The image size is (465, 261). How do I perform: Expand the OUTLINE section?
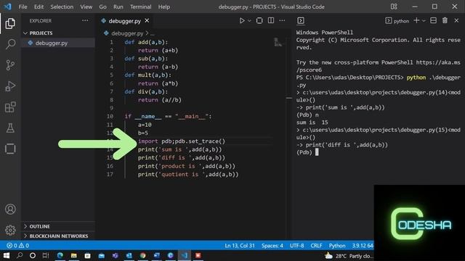[x=58, y=226]
